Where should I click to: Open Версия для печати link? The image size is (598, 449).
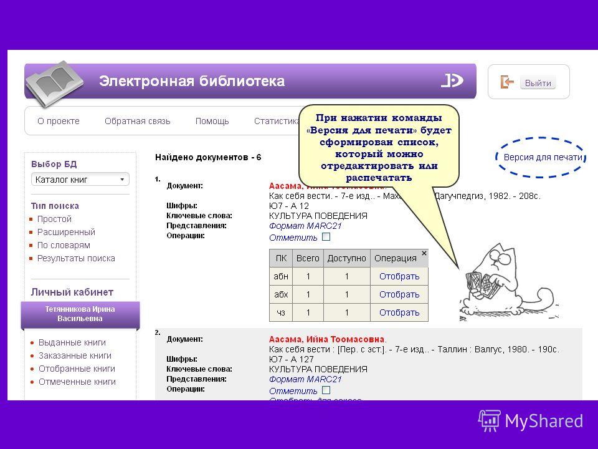tap(543, 157)
